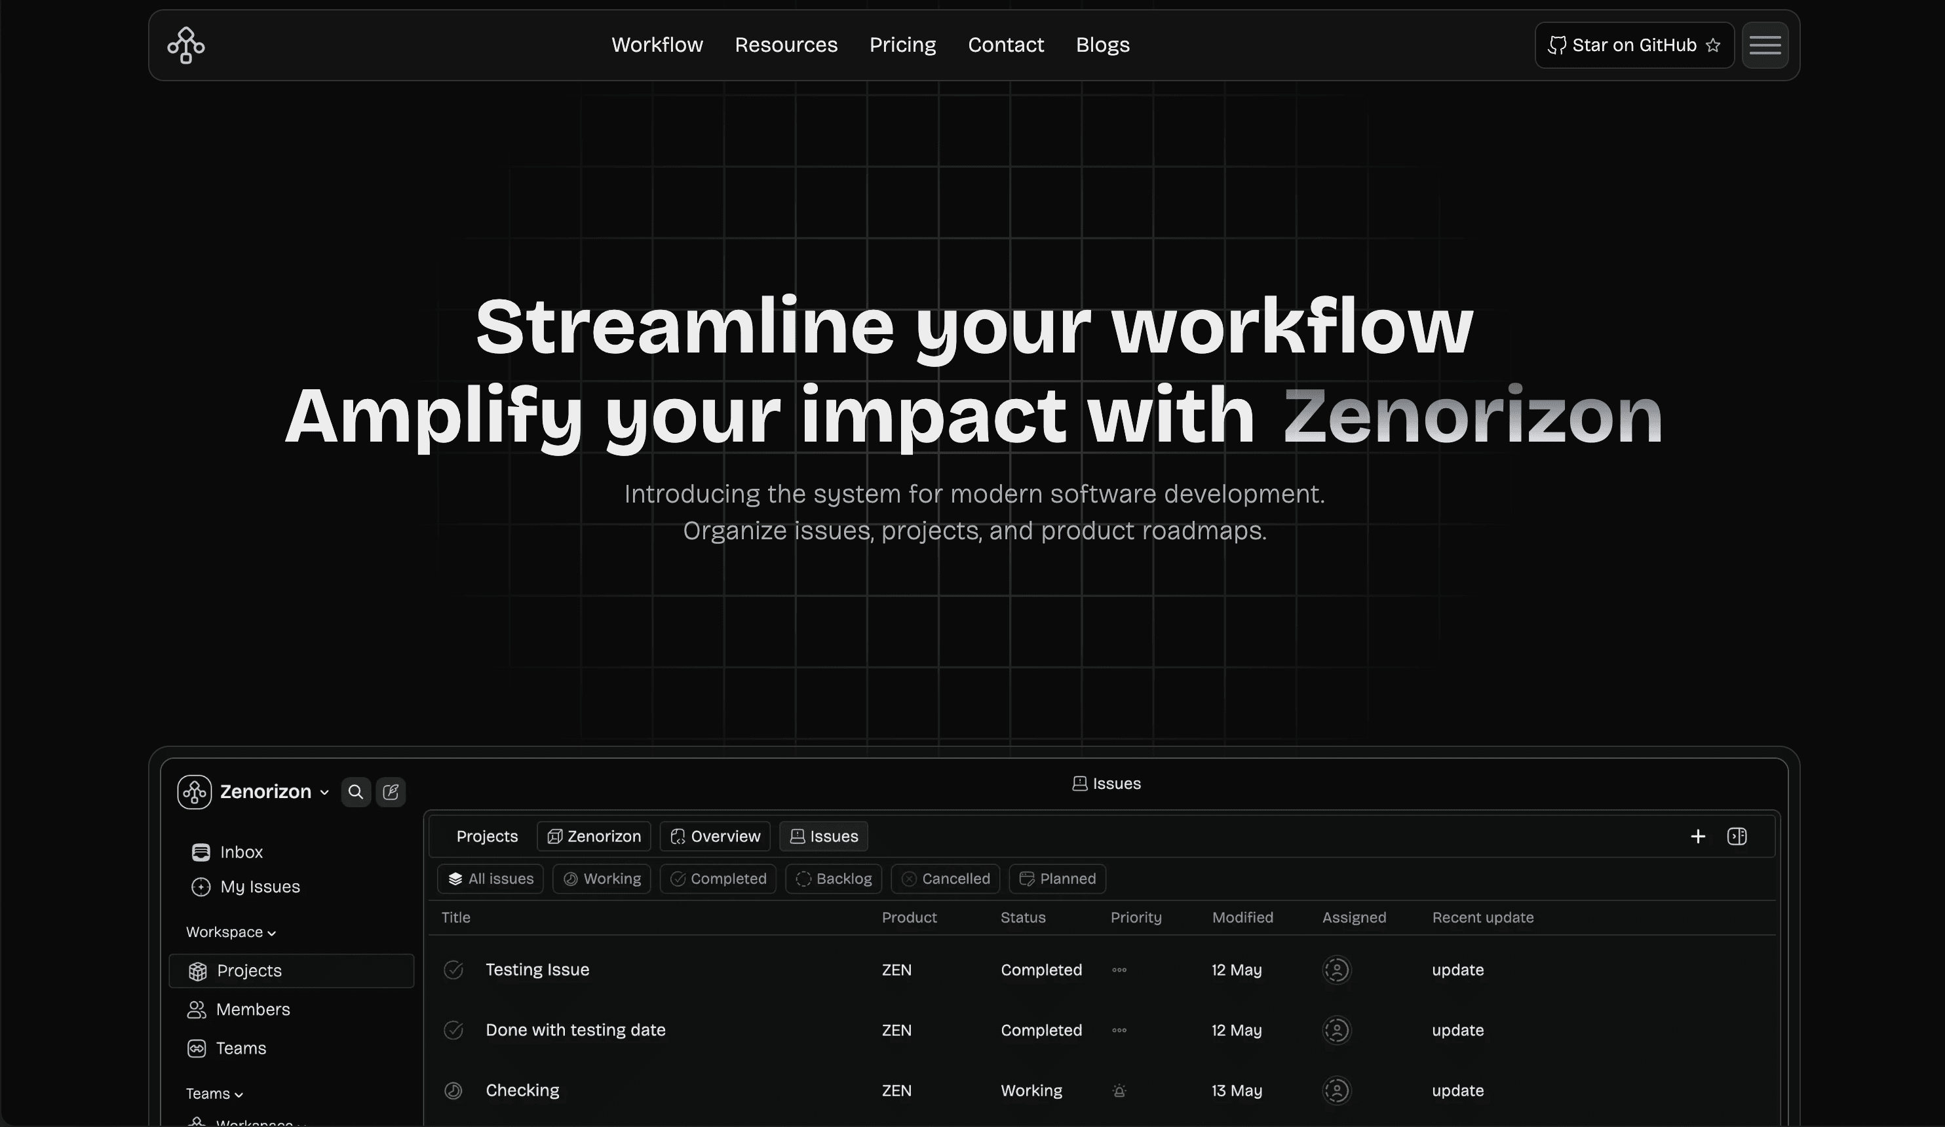
Task: Collapse the Teams section chevron
Action: pos(239,1094)
